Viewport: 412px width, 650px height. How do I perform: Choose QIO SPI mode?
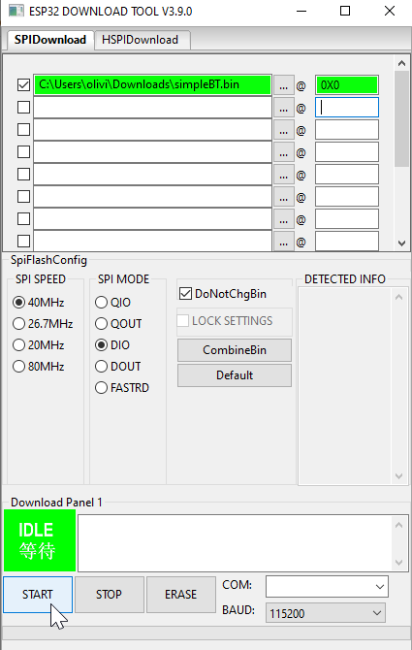click(x=113, y=302)
